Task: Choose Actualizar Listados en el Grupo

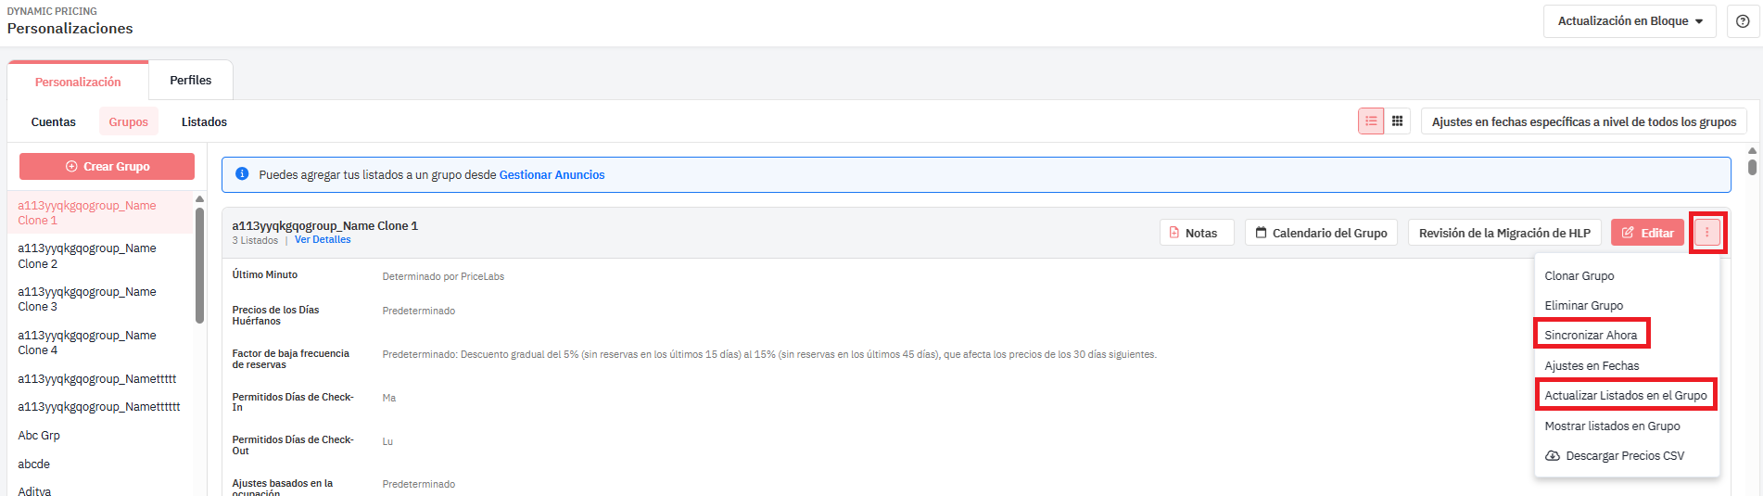Action: (x=1626, y=396)
